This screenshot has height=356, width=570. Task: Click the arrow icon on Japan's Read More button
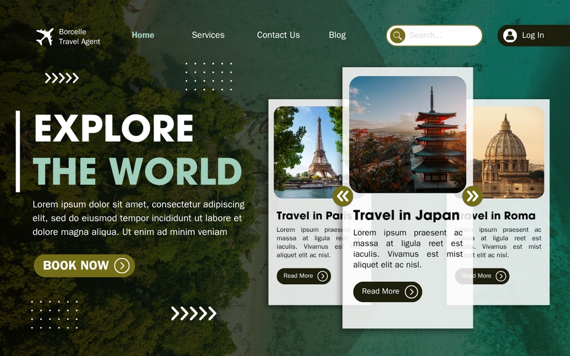tap(413, 291)
